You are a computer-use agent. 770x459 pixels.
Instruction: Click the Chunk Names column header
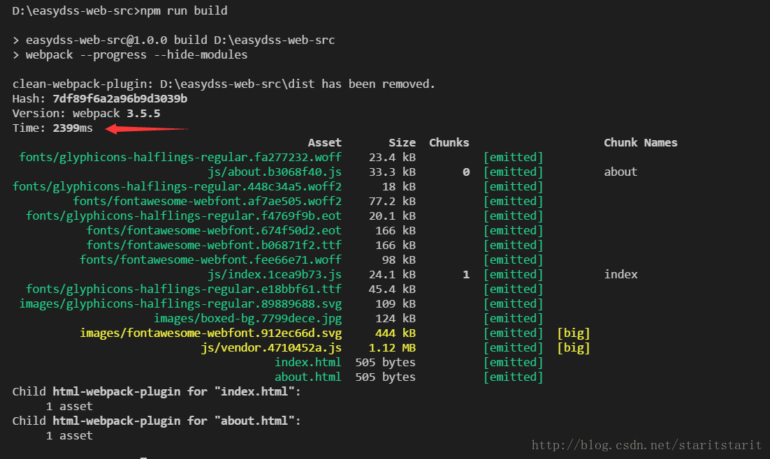coord(640,143)
